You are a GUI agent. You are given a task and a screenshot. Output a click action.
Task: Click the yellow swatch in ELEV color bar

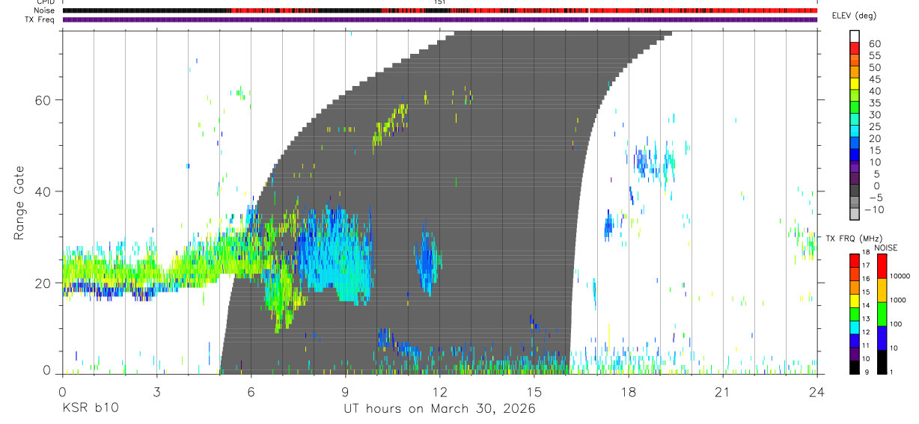coord(855,82)
